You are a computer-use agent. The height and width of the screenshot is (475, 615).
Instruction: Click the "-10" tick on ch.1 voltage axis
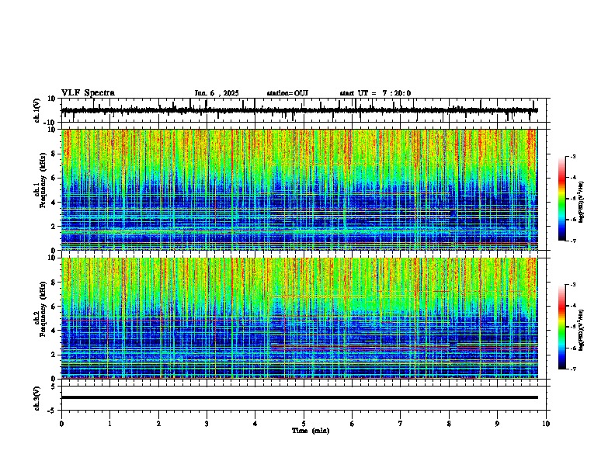pyautogui.click(x=50, y=123)
